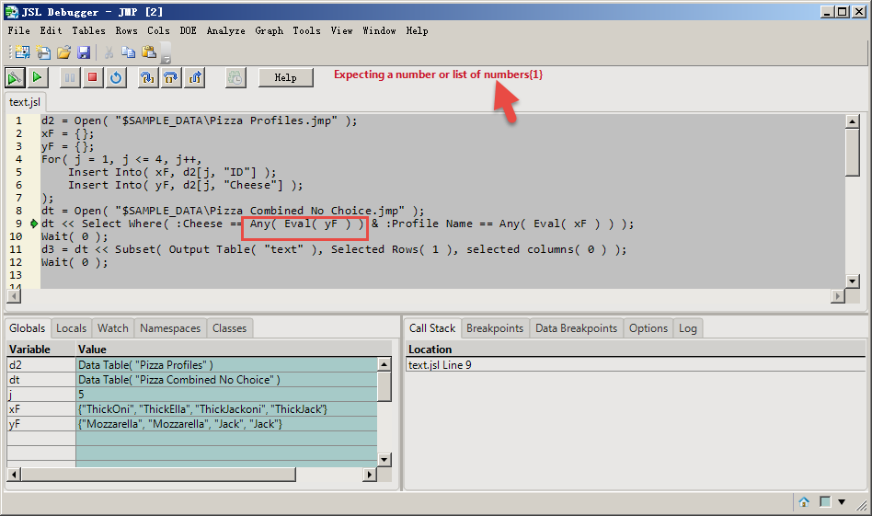This screenshot has height=516, width=872.
Task: Switch to the Globals tab
Action: (x=28, y=328)
